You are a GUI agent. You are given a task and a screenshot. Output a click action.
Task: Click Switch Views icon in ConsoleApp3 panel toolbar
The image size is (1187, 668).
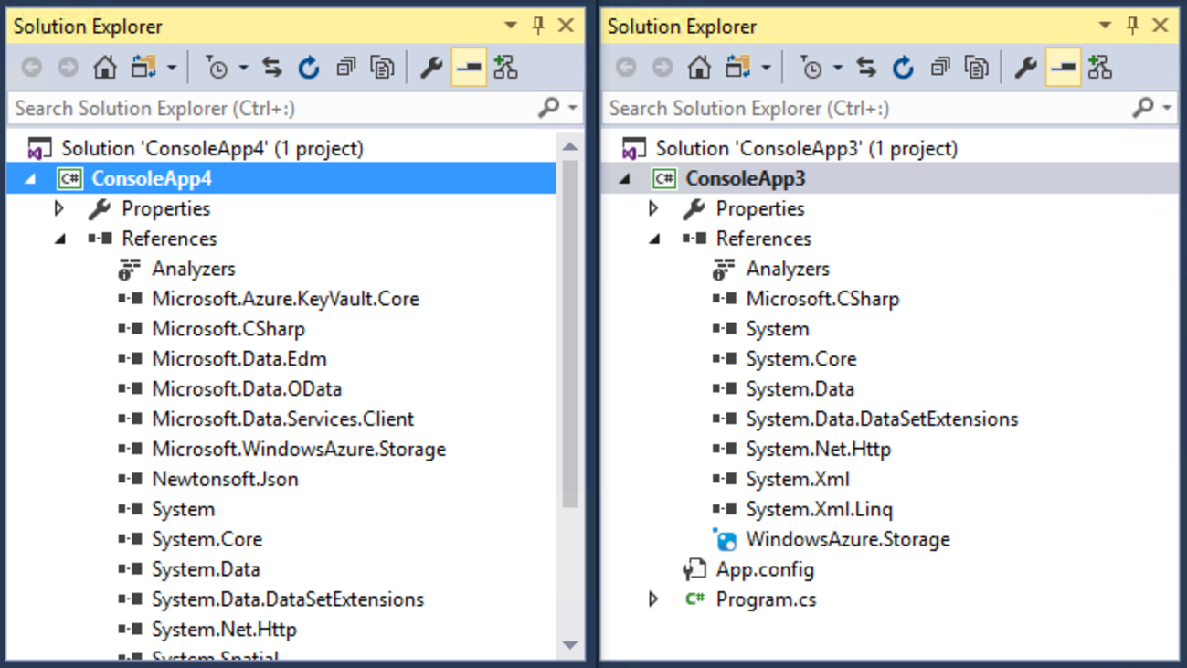coord(737,67)
